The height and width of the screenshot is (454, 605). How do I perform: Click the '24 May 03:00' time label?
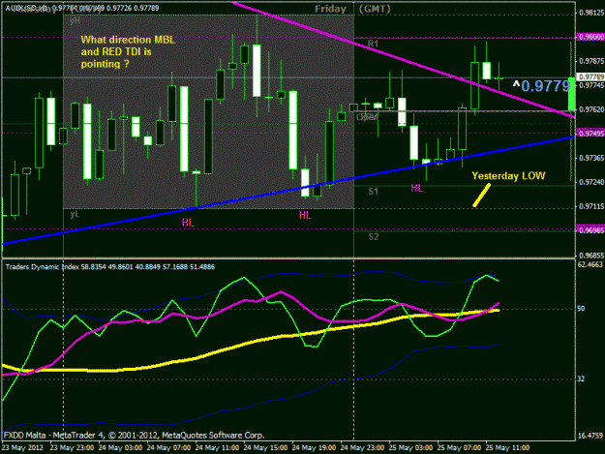[120, 448]
